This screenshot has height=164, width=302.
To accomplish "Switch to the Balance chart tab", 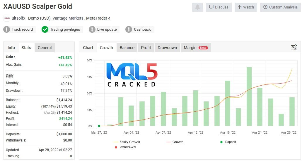I will 127,48.
